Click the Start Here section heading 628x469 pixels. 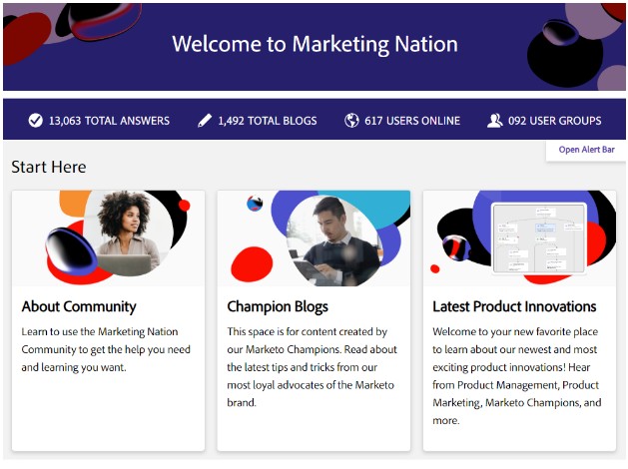click(x=49, y=167)
